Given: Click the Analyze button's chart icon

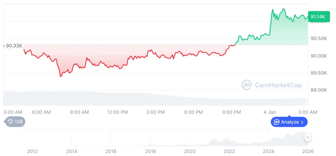Looking at the screenshot, I should [277, 122].
